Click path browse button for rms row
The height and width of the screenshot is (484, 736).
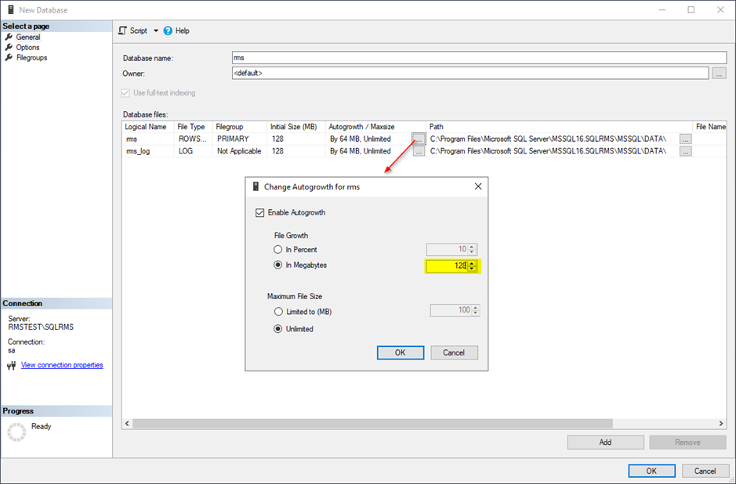[x=685, y=139]
